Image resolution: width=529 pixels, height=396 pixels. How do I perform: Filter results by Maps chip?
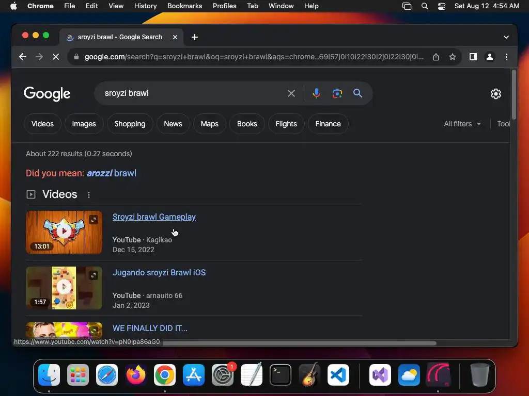click(x=210, y=124)
